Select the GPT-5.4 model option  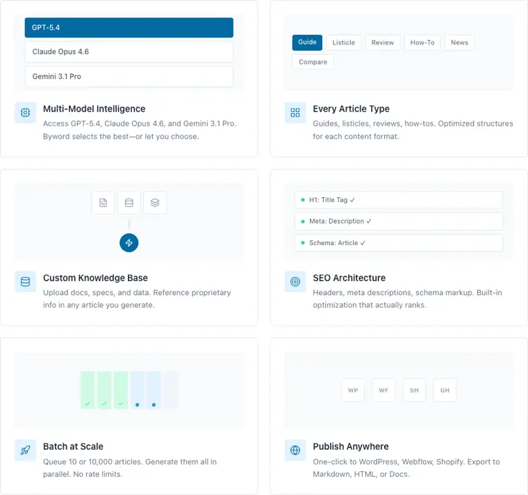[x=129, y=28]
